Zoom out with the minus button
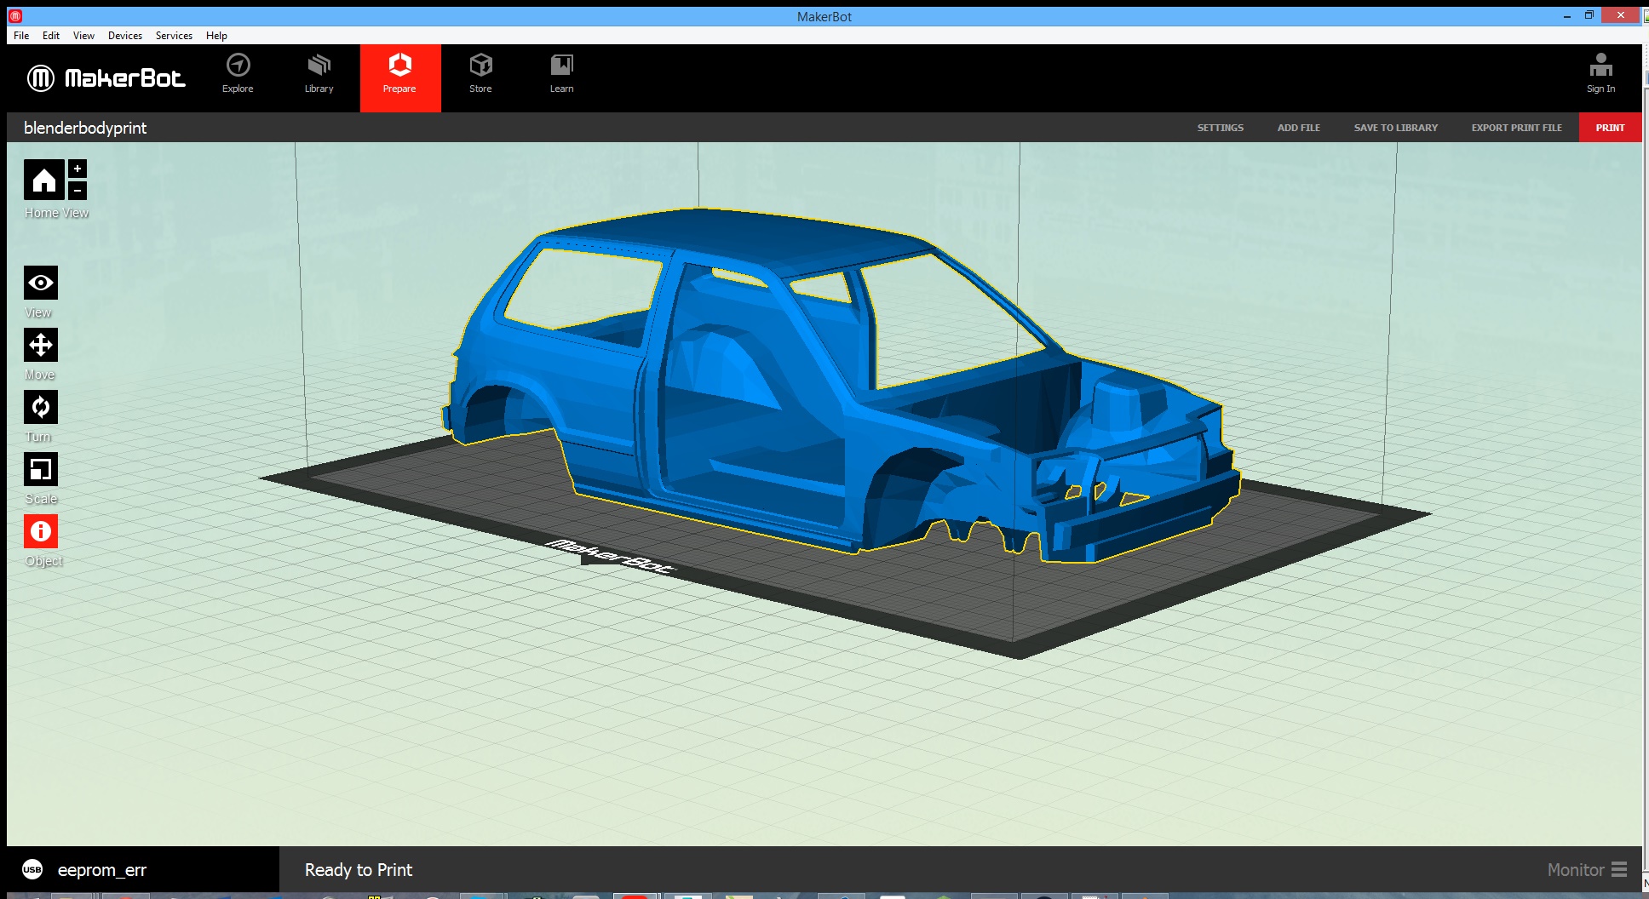The width and height of the screenshot is (1649, 899). point(78,190)
